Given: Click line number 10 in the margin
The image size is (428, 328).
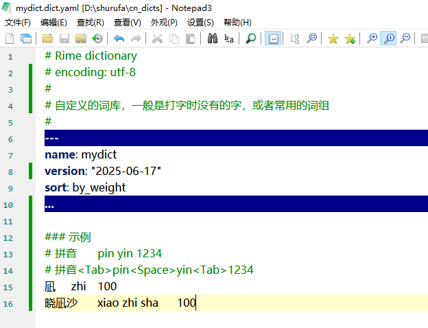Looking at the screenshot, I should 10,205.
